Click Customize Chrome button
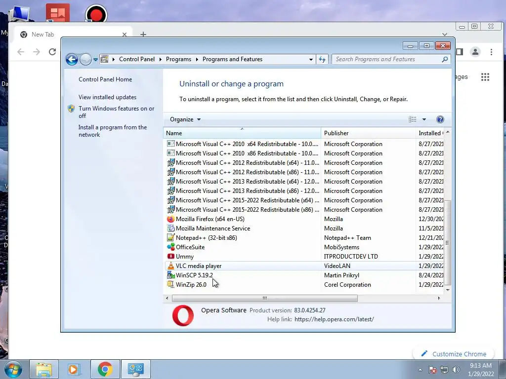Screen dimensions: 506x379 pos(454,354)
